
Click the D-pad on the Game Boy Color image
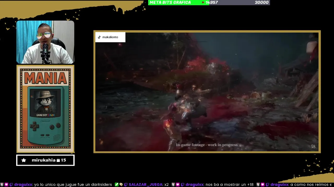(34, 126)
